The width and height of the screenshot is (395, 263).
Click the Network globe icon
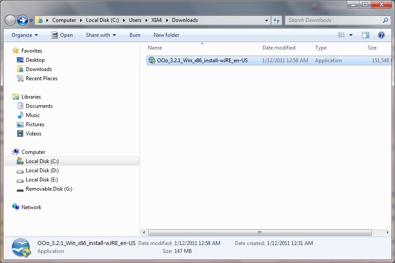coord(16,207)
